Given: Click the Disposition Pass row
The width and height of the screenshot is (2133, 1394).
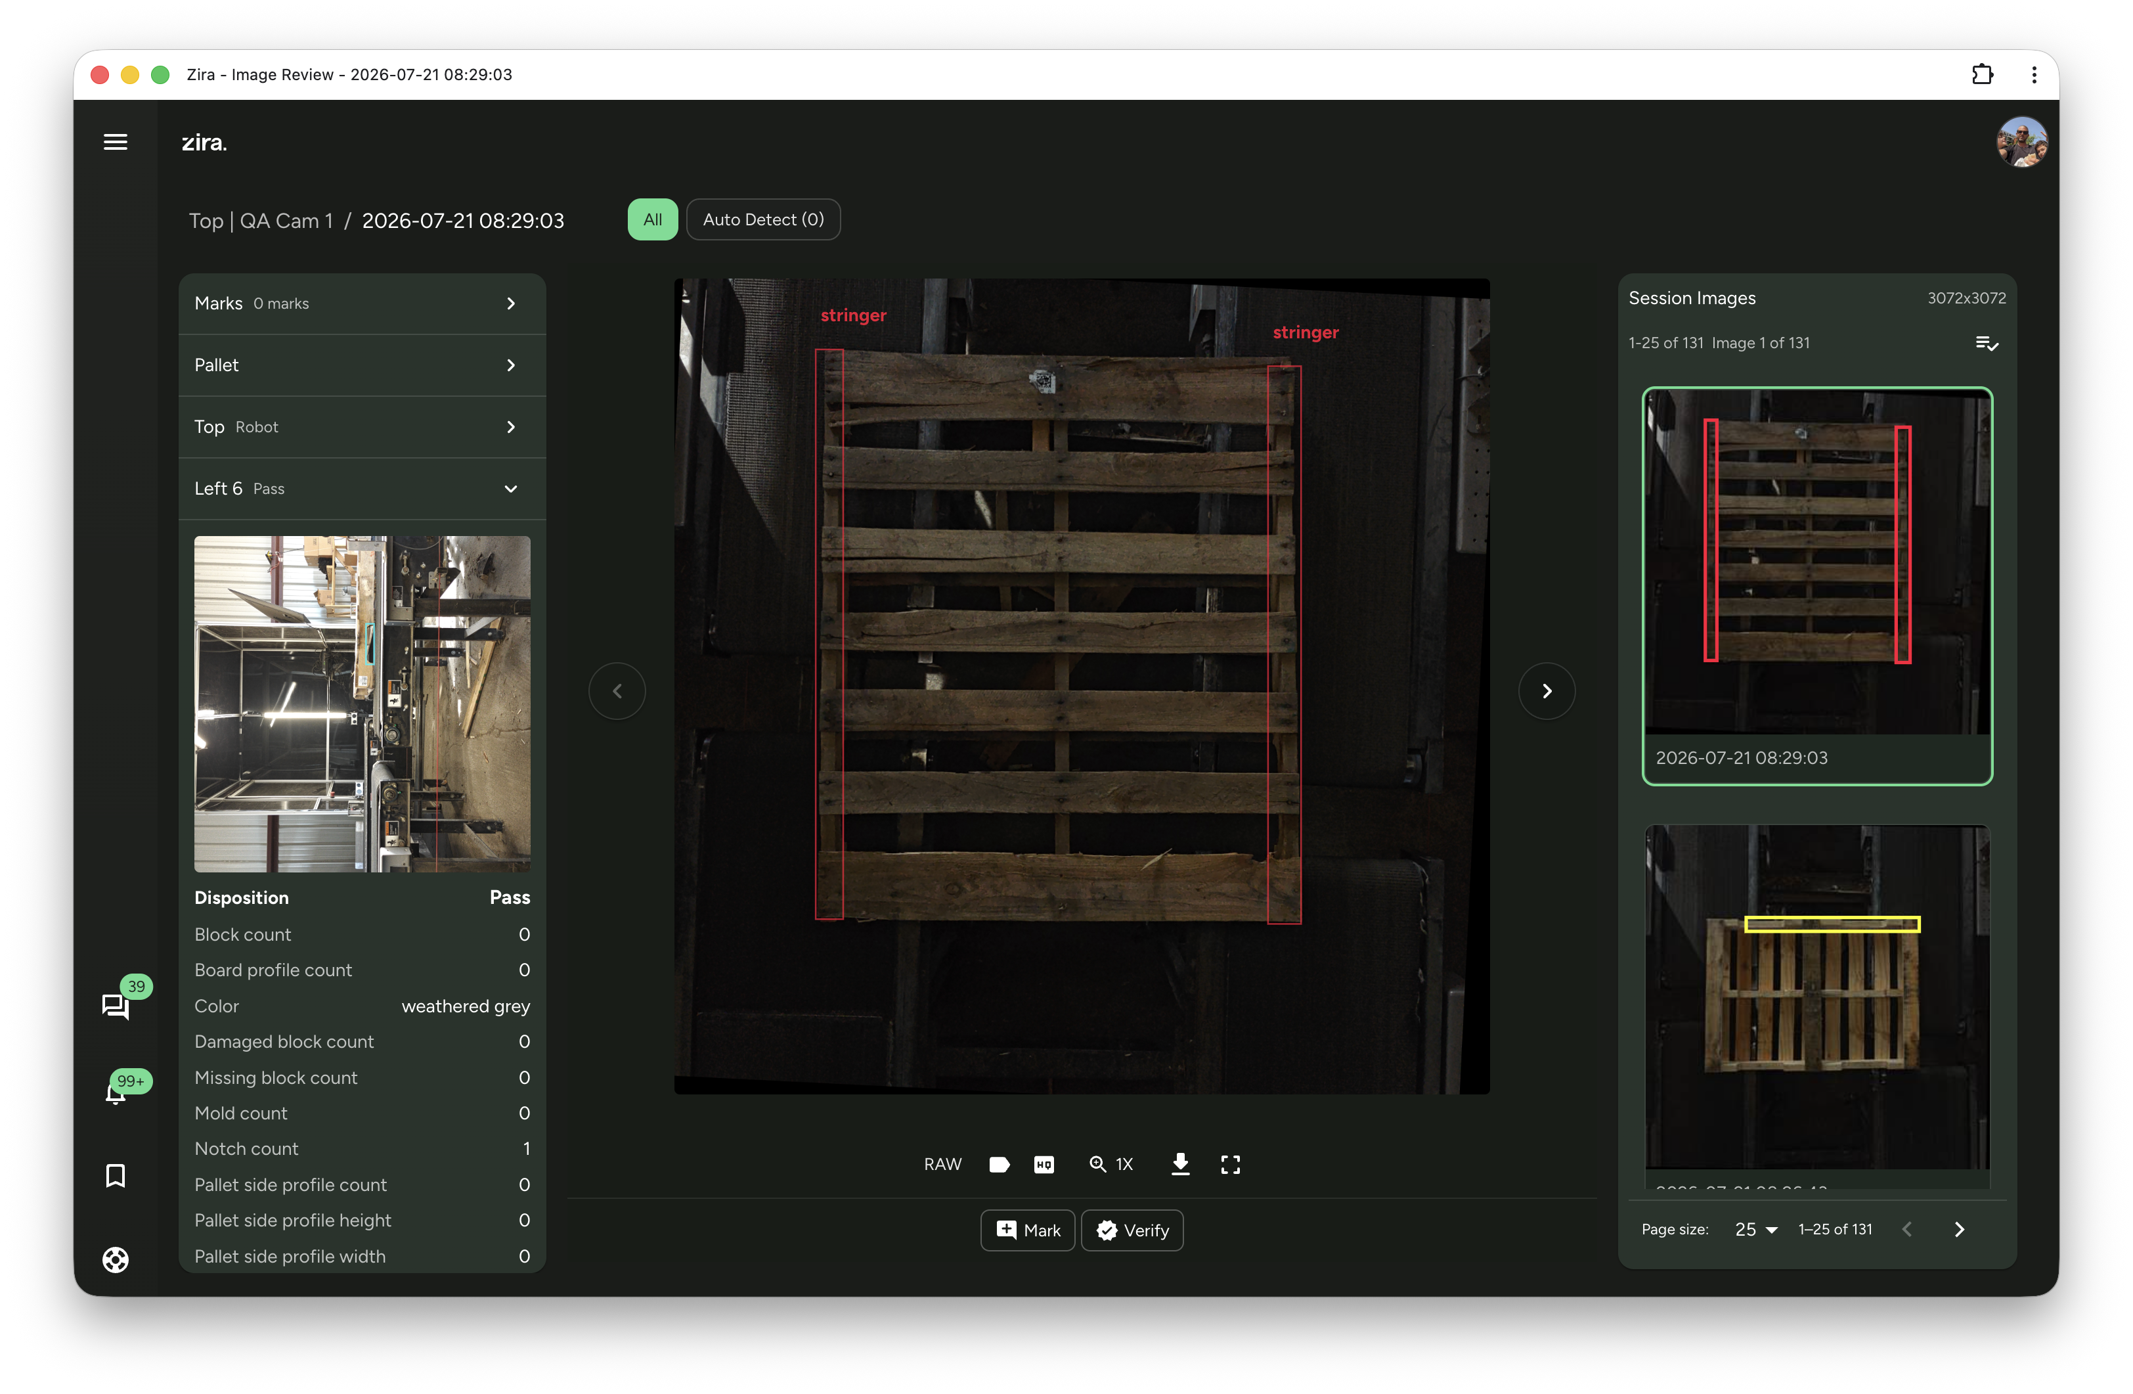Looking at the screenshot, I should (362, 897).
